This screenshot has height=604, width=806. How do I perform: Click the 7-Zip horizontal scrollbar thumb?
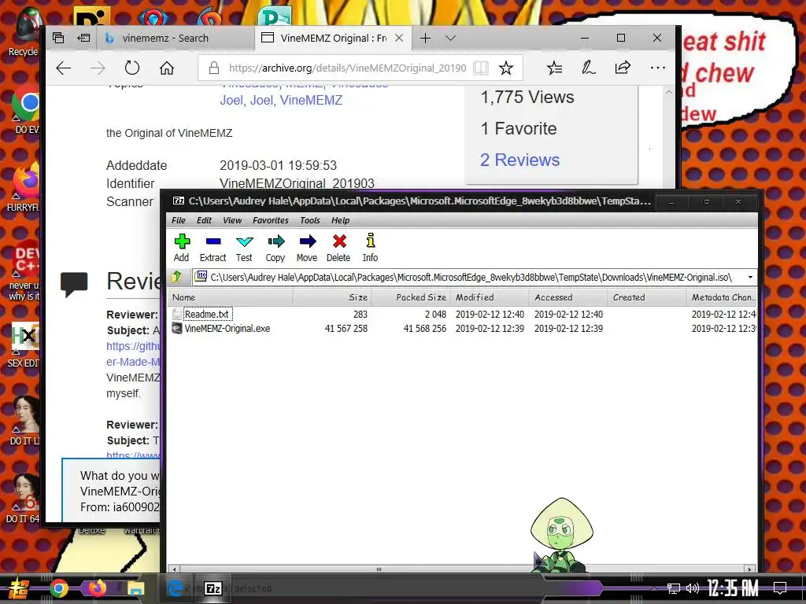(x=379, y=569)
